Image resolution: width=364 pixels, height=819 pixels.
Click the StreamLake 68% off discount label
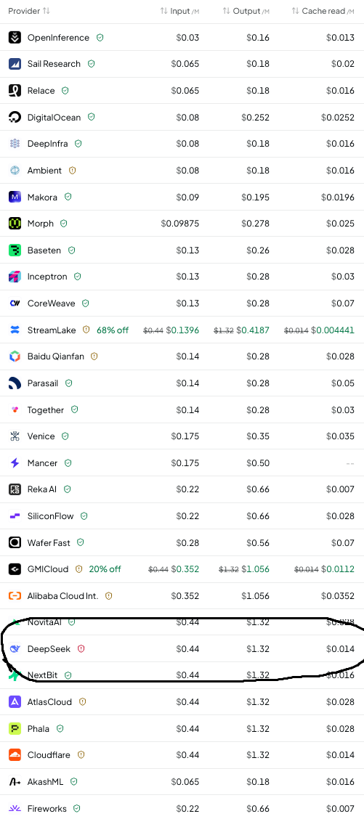click(x=113, y=330)
